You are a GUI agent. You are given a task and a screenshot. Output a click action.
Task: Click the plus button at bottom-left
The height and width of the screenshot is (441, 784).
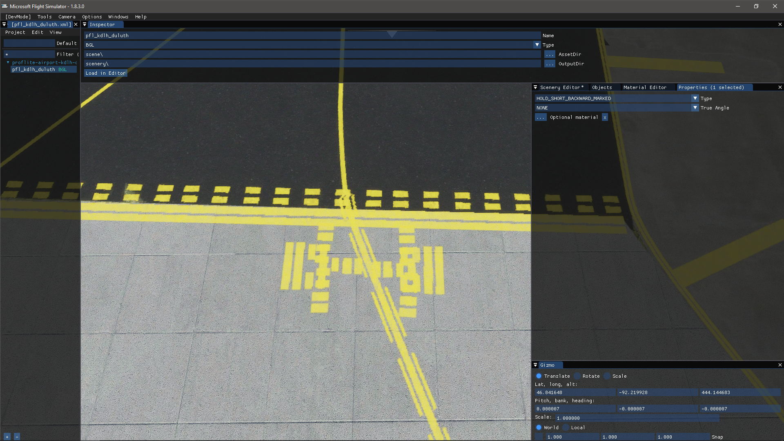pos(7,437)
